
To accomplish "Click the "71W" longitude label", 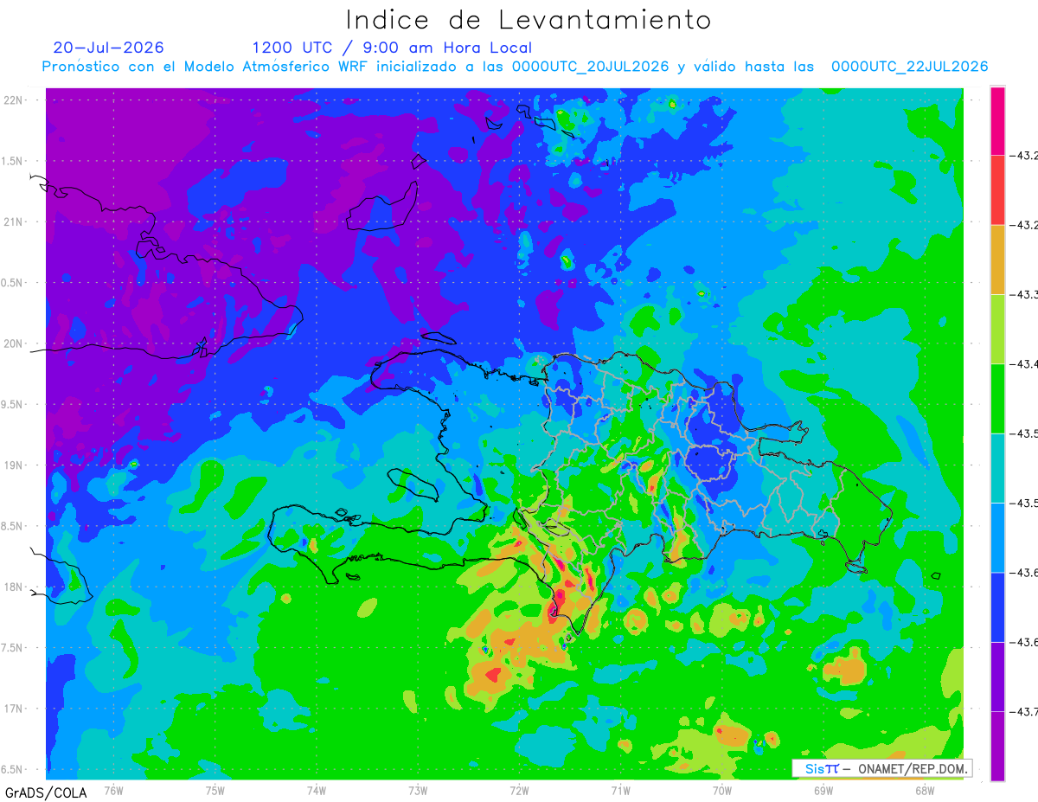I will click(x=620, y=789).
